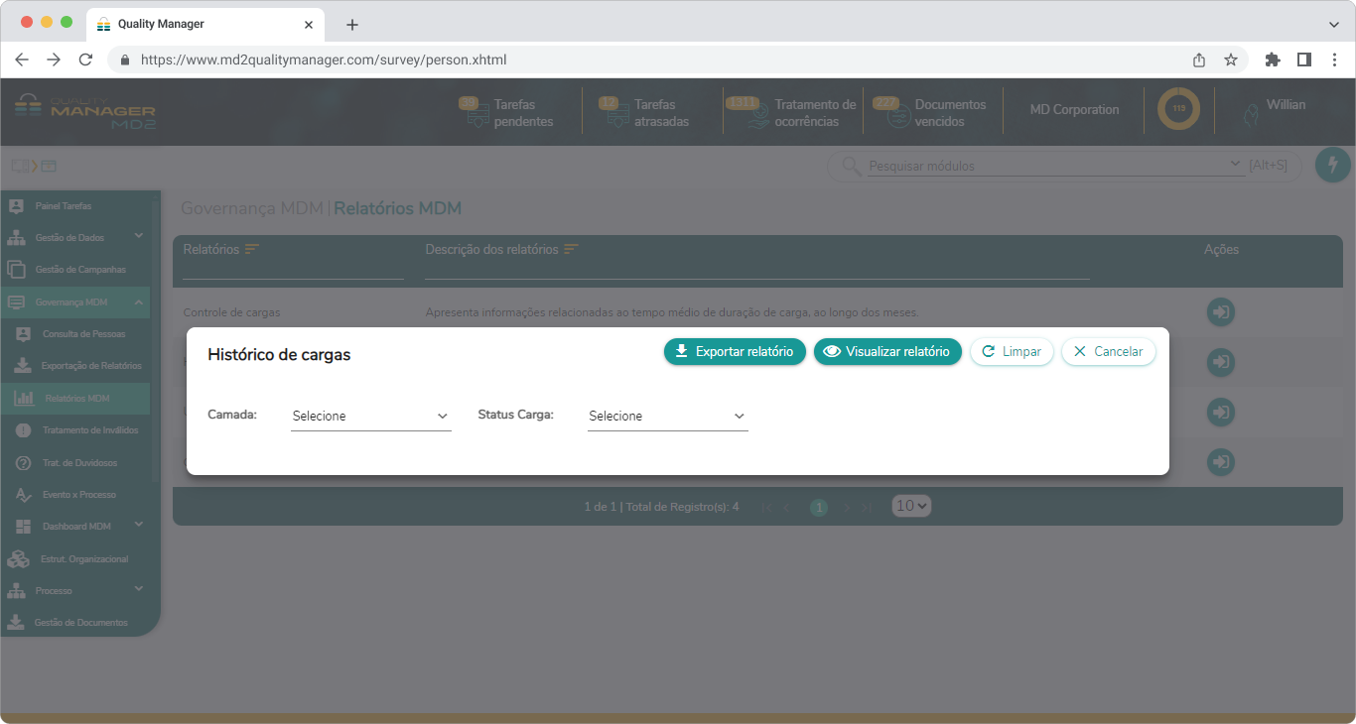Open the Controle de cargas action icon
1356x724 pixels.
click(1220, 312)
